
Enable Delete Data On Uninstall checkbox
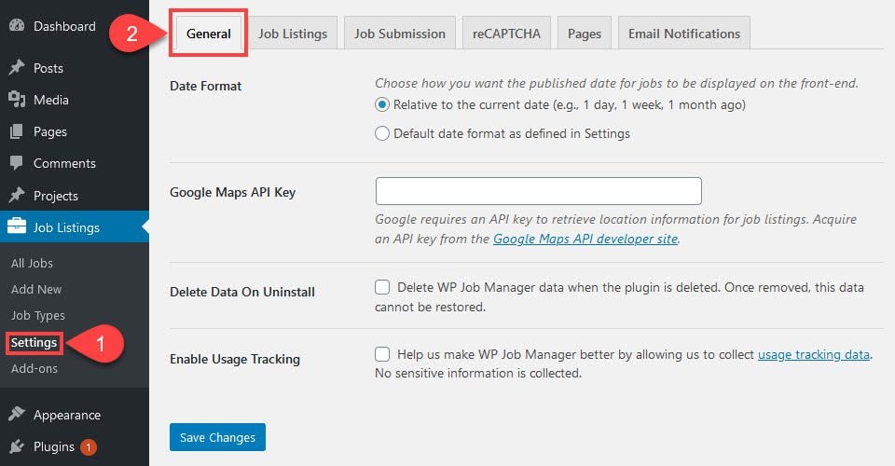point(382,287)
